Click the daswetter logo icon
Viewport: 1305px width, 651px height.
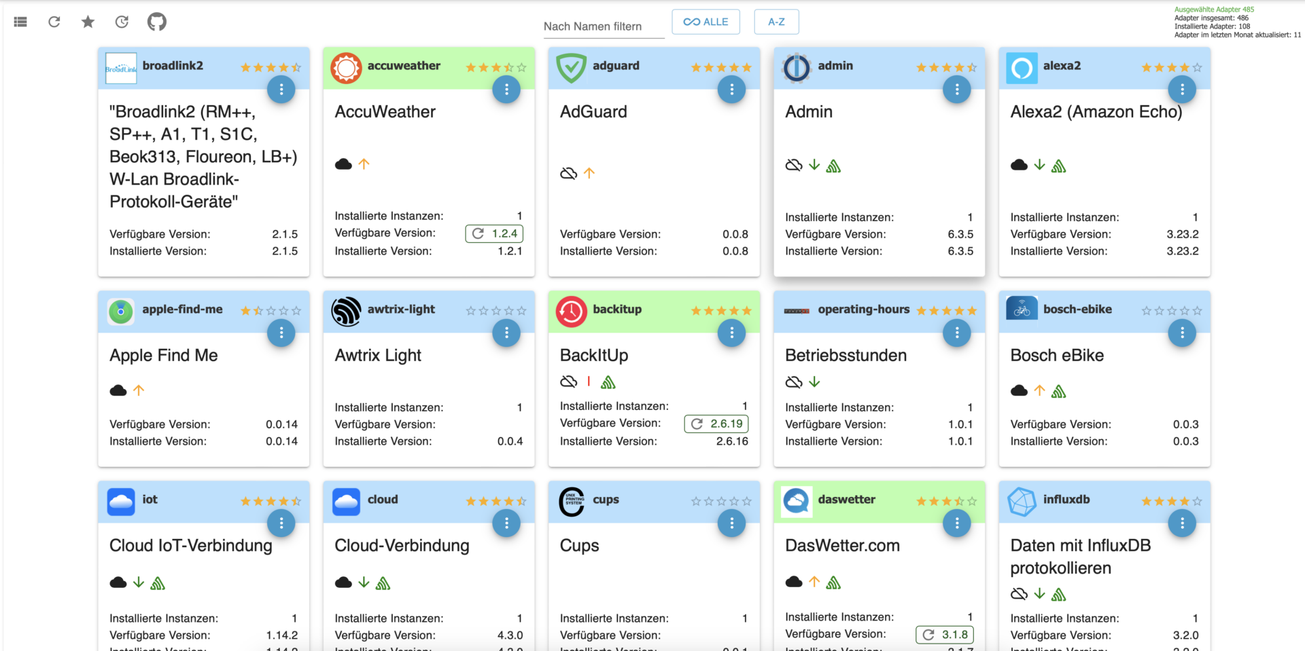coord(797,502)
